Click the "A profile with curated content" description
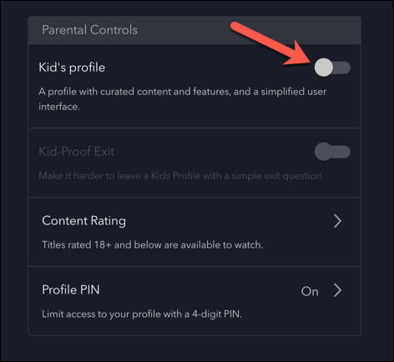This screenshot has width=394, height=362. pyautogui.click(x=182, y=98)
